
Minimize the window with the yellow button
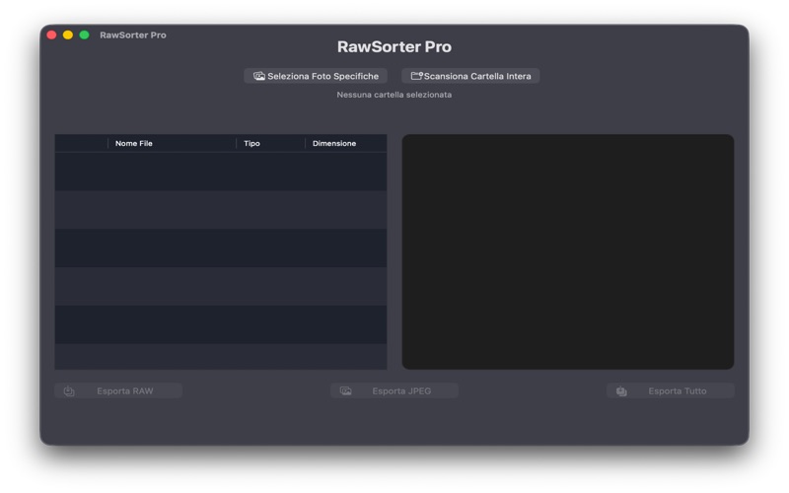pyautogui.click(x=68, y=35)
